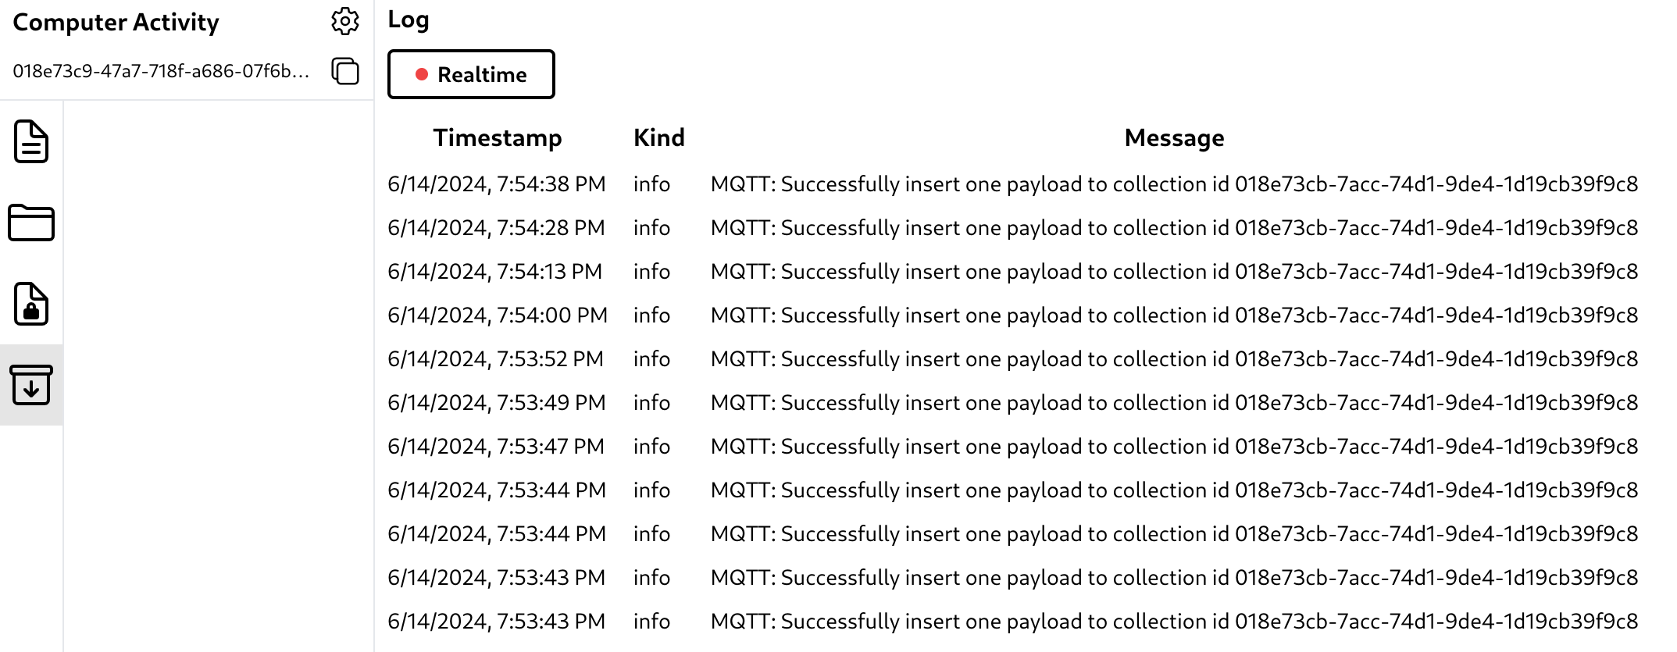The width and height of the screenshot is (1677, 652).
Task: Open the locked file sidebar icon
Action: pos(31,304)
